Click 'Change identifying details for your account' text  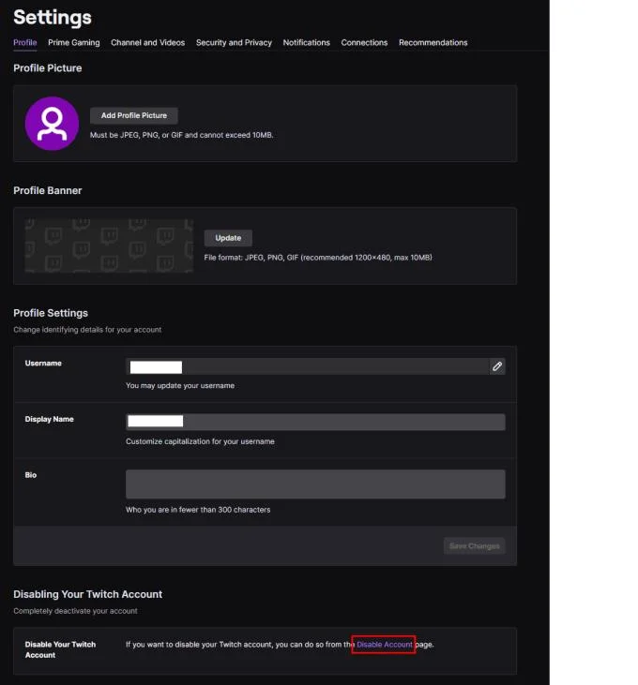87,330
